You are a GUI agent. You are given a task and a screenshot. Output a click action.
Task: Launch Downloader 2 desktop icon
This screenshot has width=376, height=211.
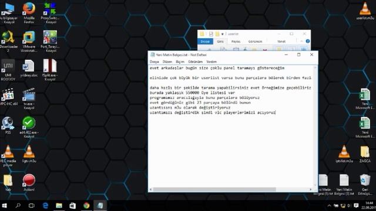tap(8, 41)
